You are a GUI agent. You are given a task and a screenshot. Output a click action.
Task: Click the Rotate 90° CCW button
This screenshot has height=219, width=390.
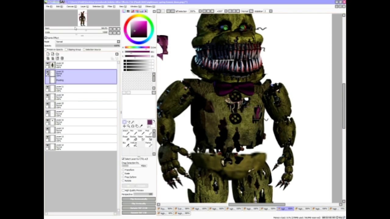point(139,208)
